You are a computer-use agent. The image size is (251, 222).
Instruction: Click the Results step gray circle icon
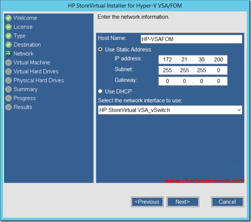click(x=9, y=107)
